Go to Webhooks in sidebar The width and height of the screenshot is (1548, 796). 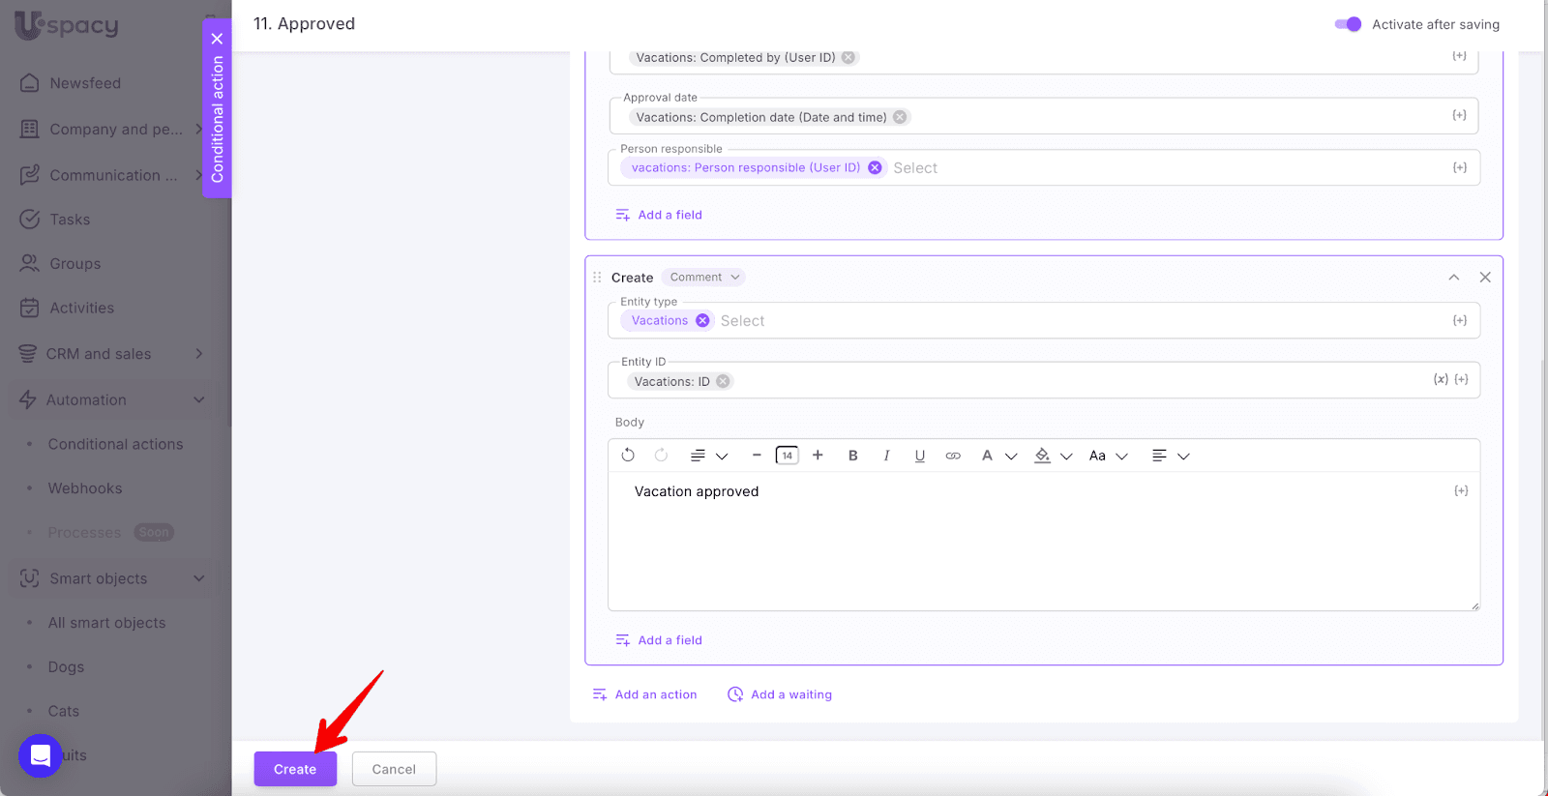tap(85, 488)
